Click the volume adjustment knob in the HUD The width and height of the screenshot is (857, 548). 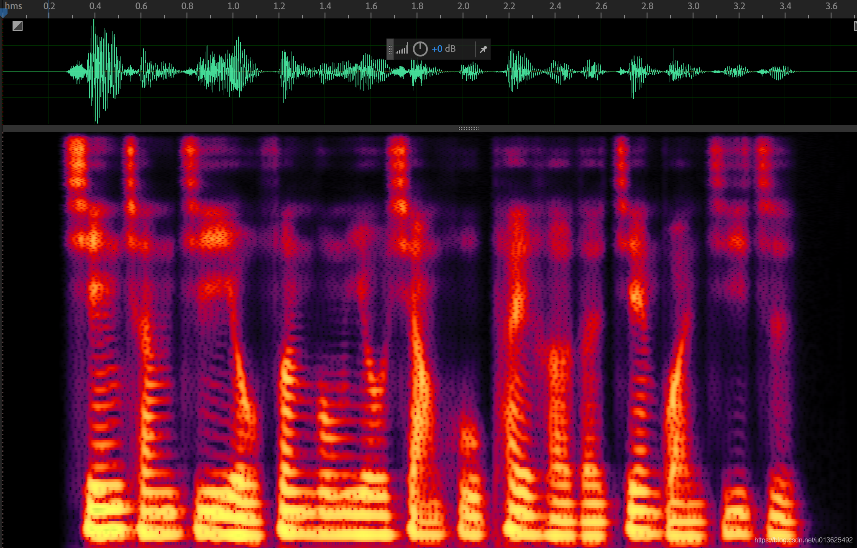point(420,49)
